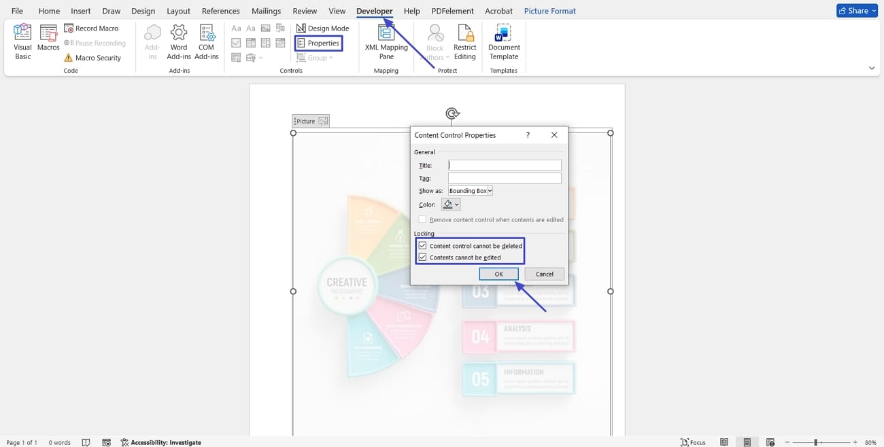
Task: Click the Title input field
Action: [x=505, y=165]
